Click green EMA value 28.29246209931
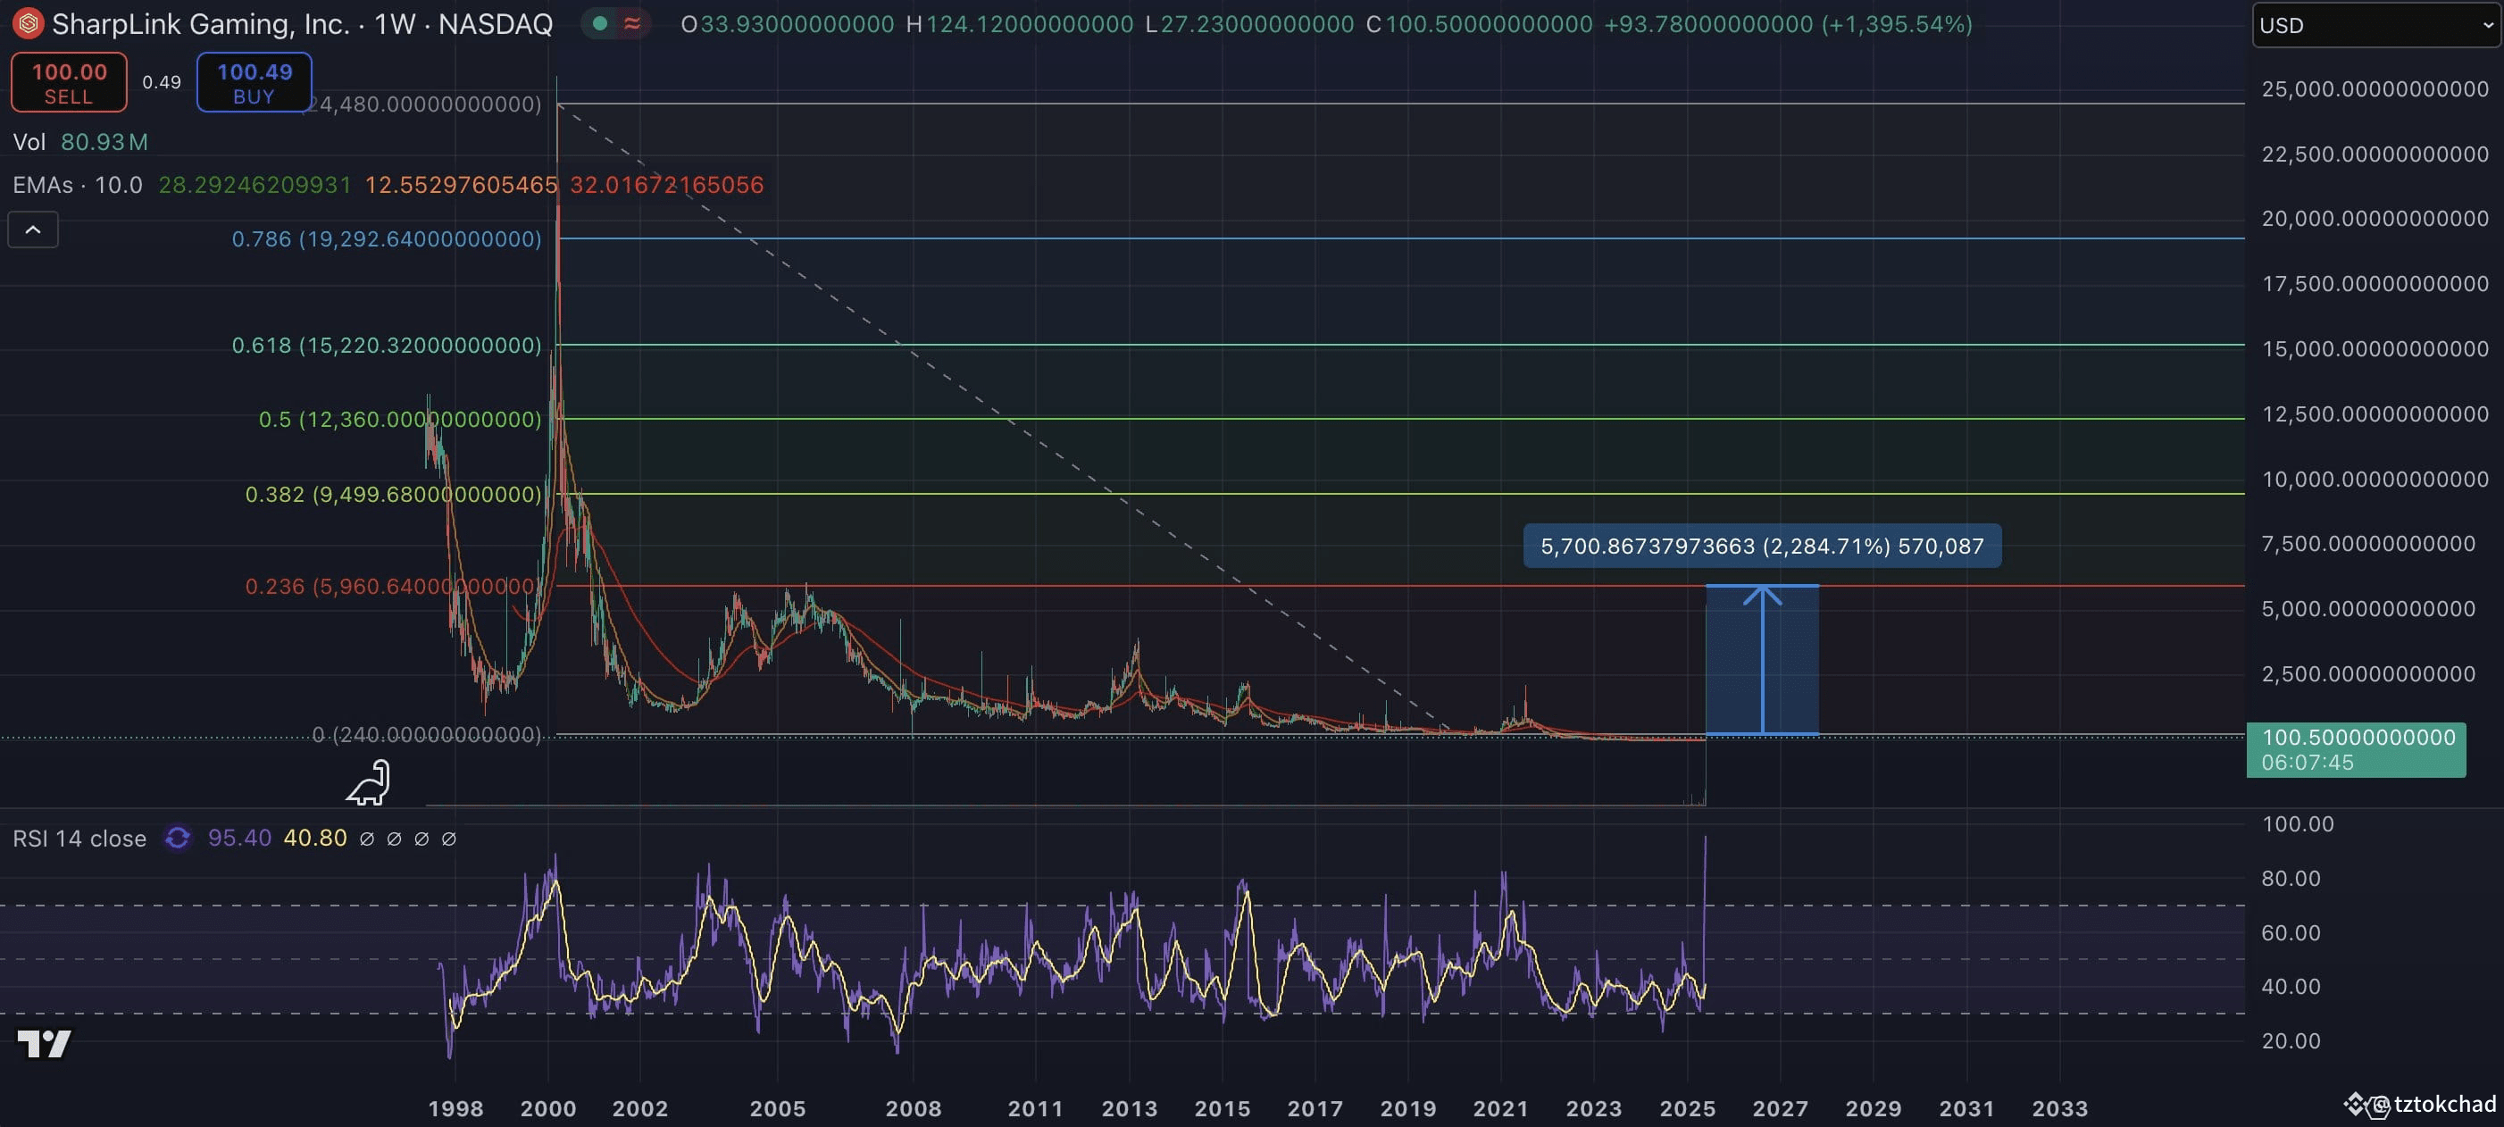 coord(255,185)
